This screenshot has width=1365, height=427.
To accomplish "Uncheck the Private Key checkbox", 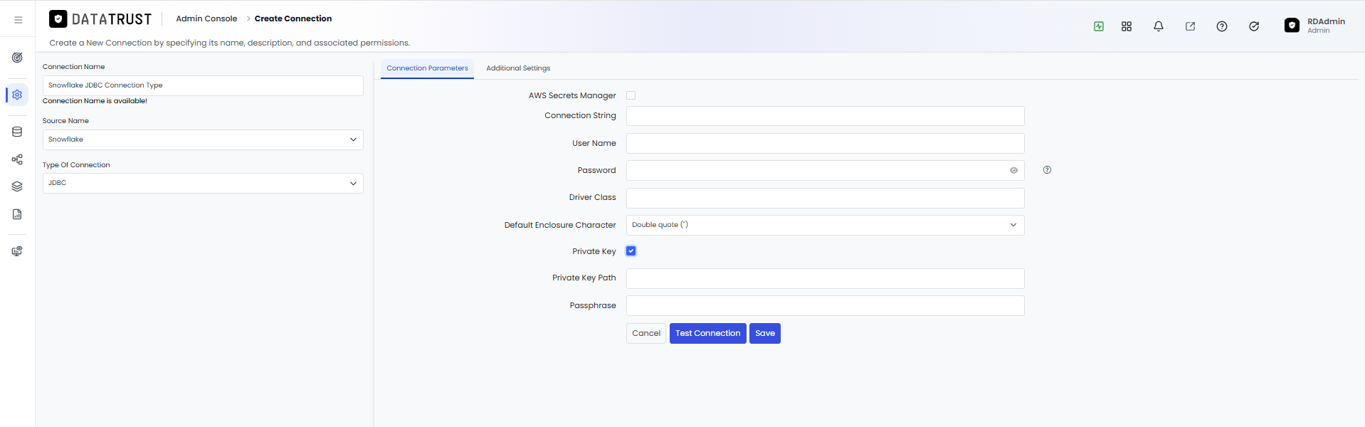I will pyautogui.click(x=631, y=251).
